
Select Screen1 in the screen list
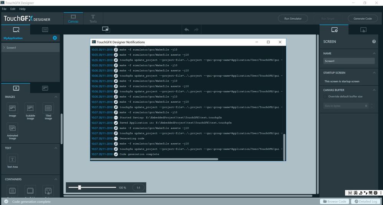point(31,48)
